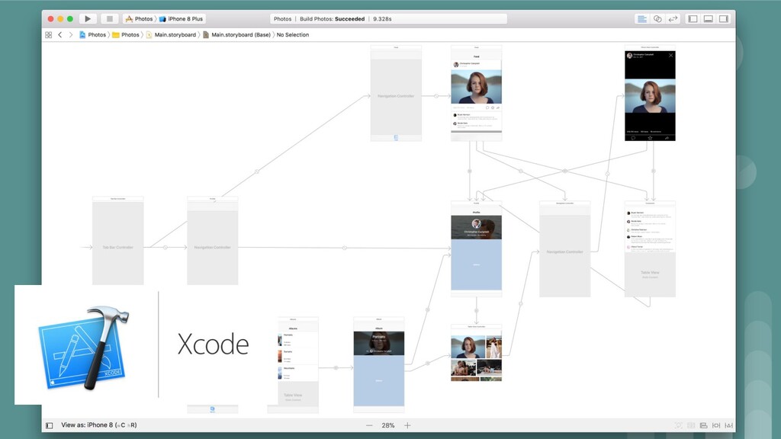Select the photo grid collection scene
The image size is (781, 439).
coord(476,353)
